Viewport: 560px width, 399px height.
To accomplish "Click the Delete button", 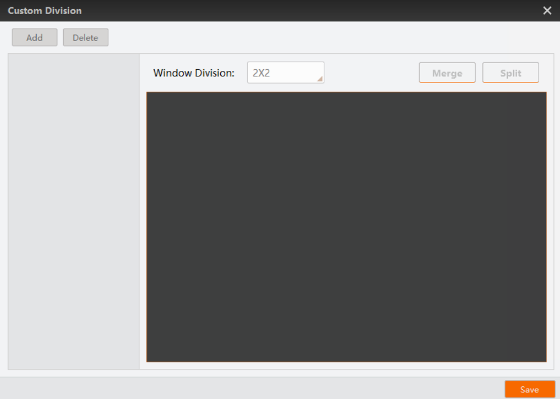I will click(x=86, y=37).
